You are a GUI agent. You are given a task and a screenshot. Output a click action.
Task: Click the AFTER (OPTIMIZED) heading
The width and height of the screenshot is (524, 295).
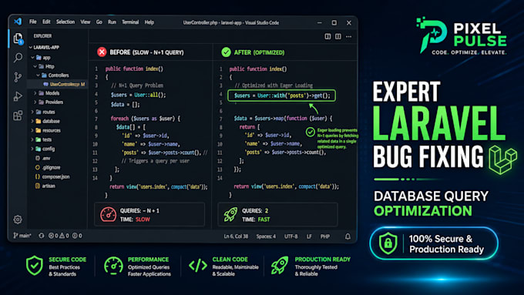[x=260, y=52]
